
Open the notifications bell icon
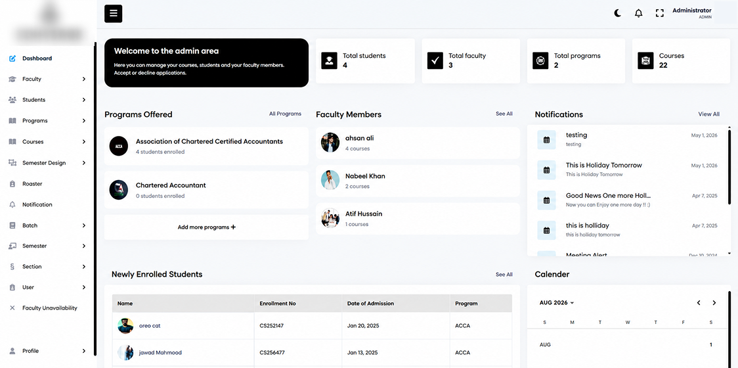(x=639, y=13)
